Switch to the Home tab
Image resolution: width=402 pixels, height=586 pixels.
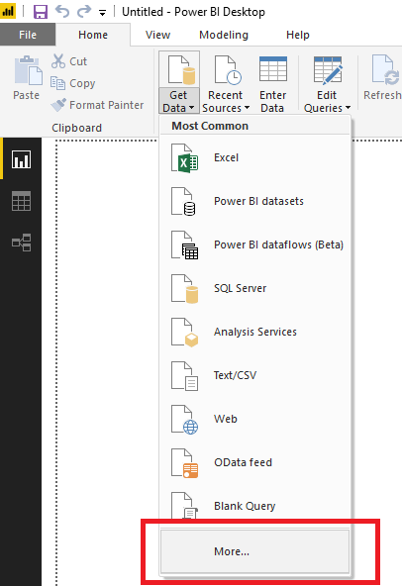(x=93, y=35)
